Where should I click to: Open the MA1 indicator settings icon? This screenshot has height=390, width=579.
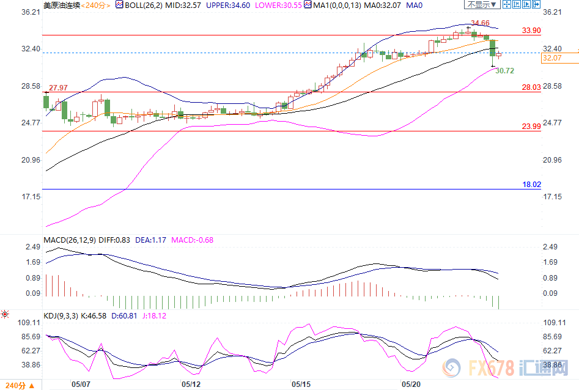[x=308, y=4]
